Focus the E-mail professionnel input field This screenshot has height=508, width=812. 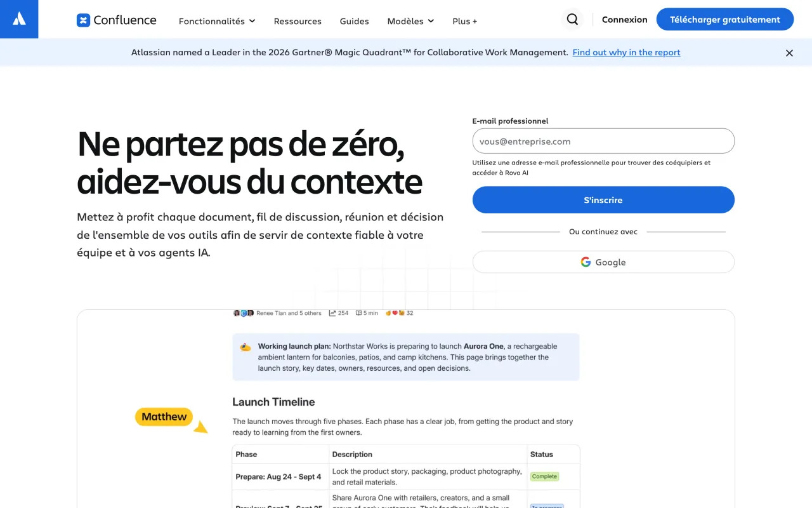tap(603, 141)
